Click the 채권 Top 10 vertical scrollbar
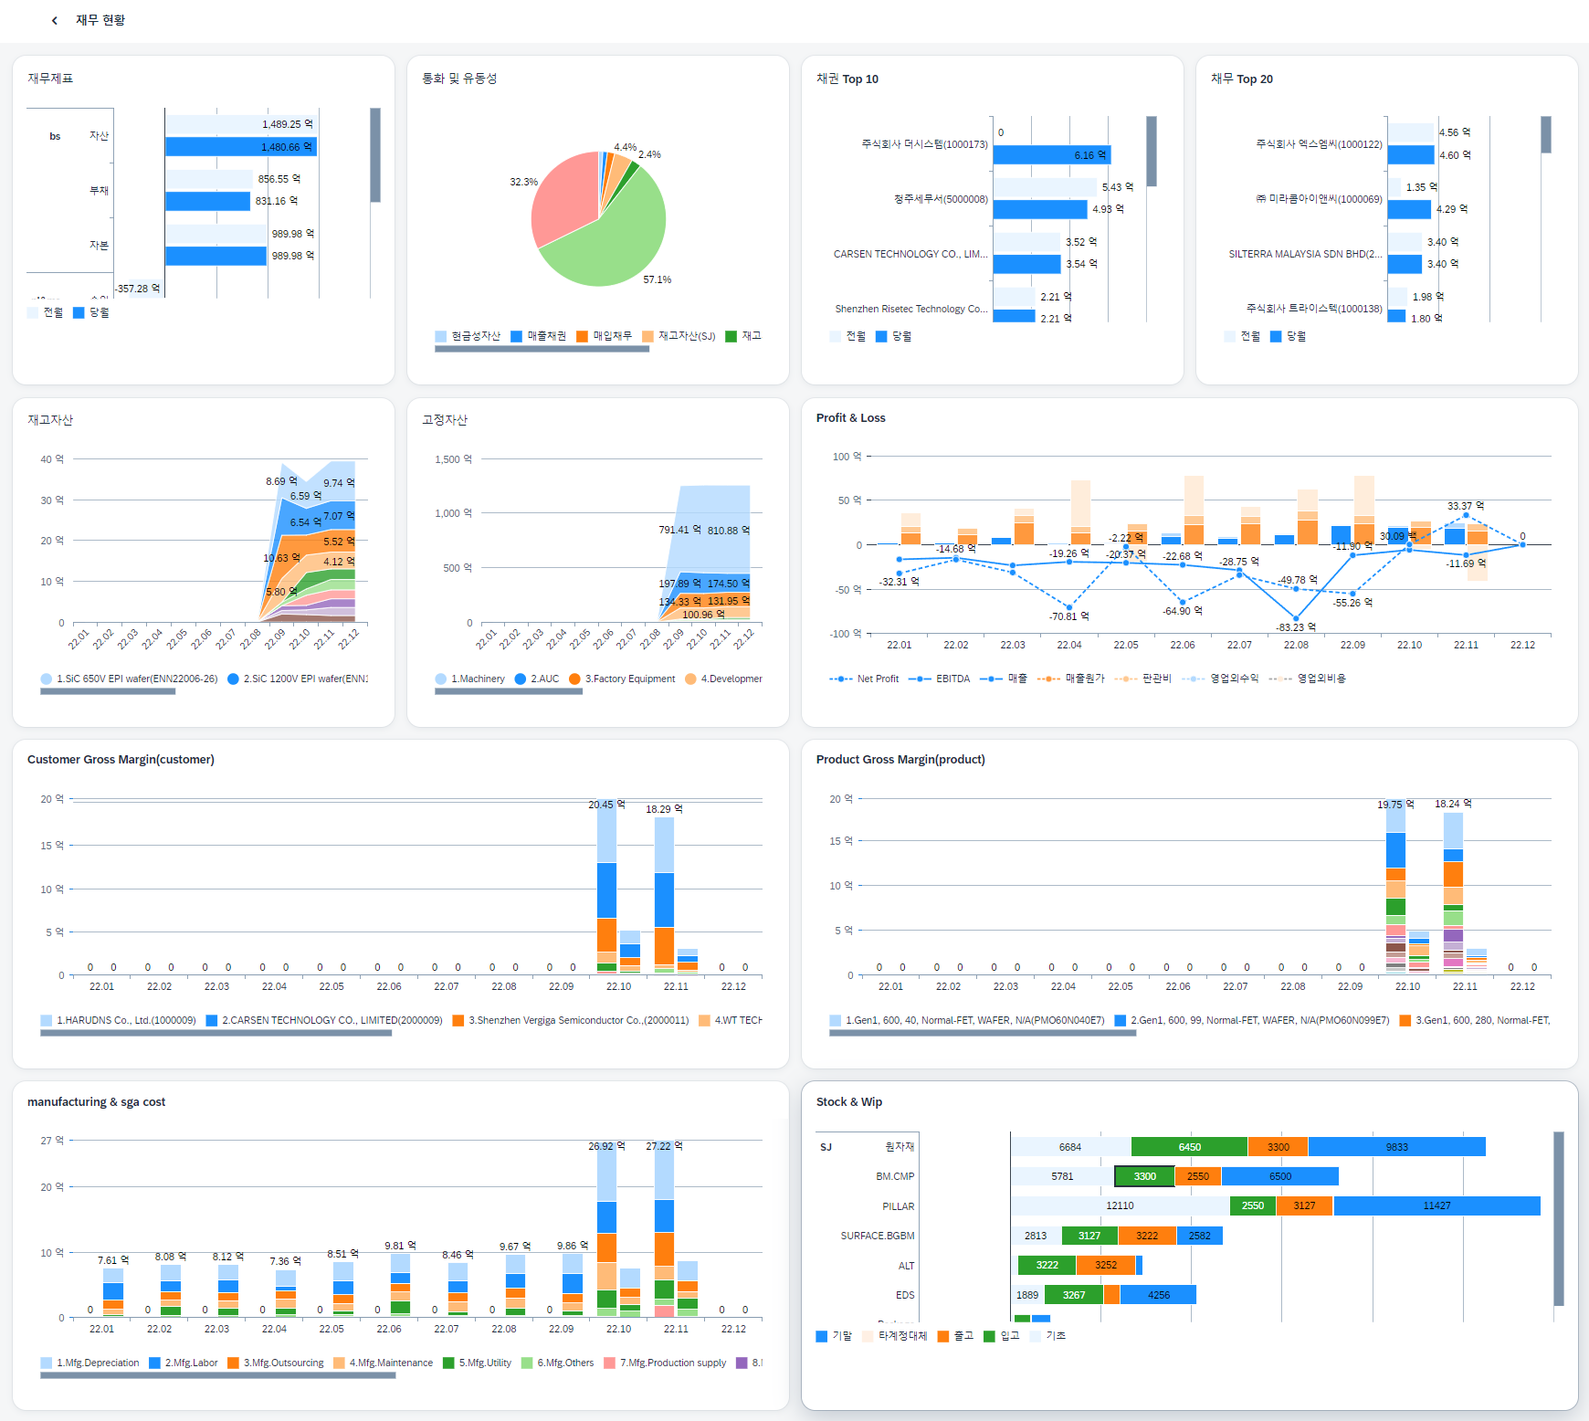The image size is (1589, 1421). click(1152, 152)
